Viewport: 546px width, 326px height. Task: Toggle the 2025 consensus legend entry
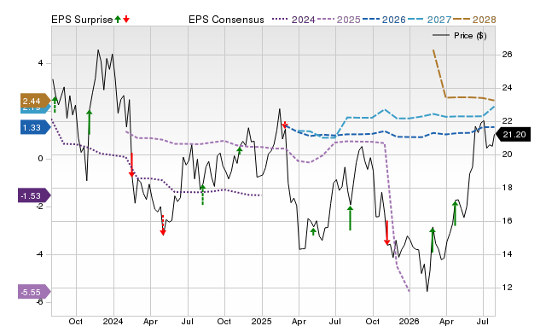point(339,20)
